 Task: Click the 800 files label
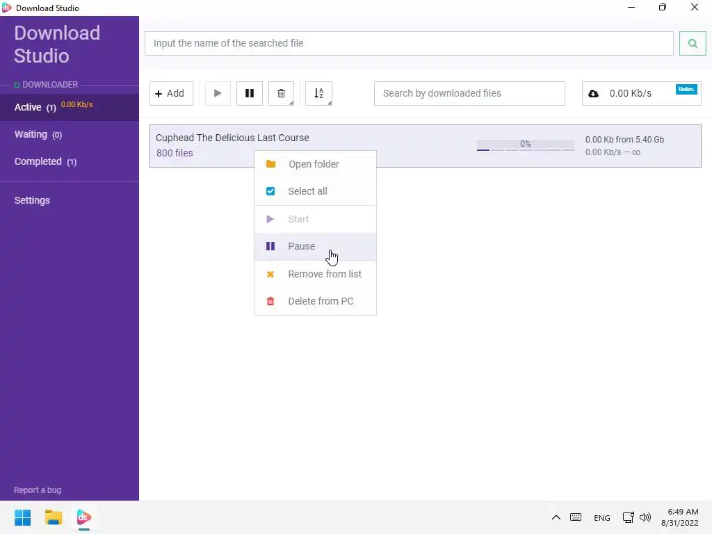coord(175,153)
